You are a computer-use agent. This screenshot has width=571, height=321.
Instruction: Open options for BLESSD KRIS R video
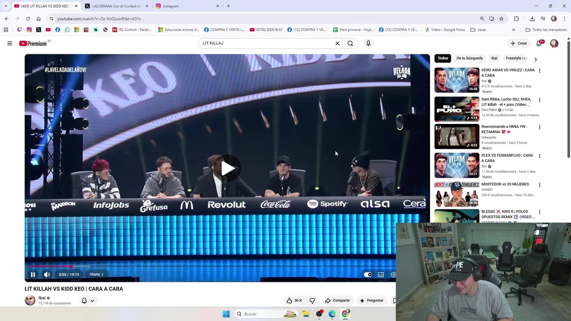539,212
